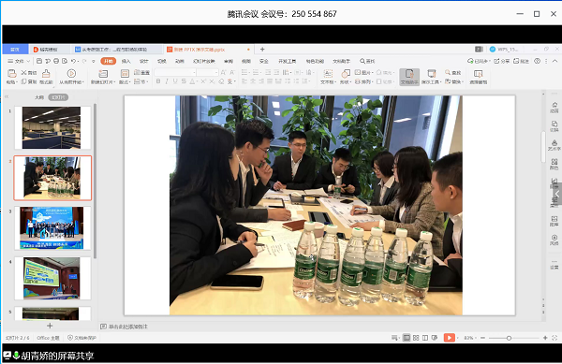Open the Animation (动画) ribbon tab
562x364 pixels.
click(x=180, y=61)
